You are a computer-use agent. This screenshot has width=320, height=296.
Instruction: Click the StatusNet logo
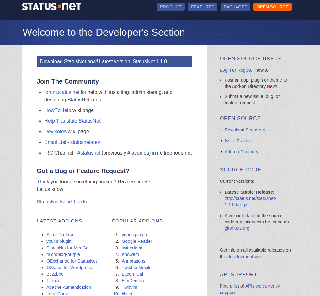tap(51, 6)
